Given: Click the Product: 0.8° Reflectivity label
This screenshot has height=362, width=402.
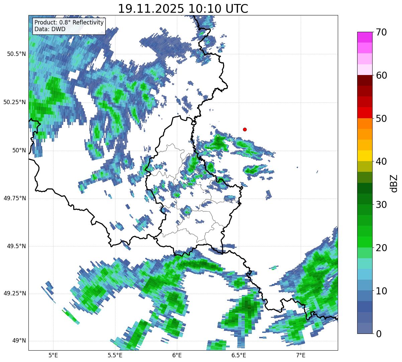Looking at the screenshot, I should point(69,22).
